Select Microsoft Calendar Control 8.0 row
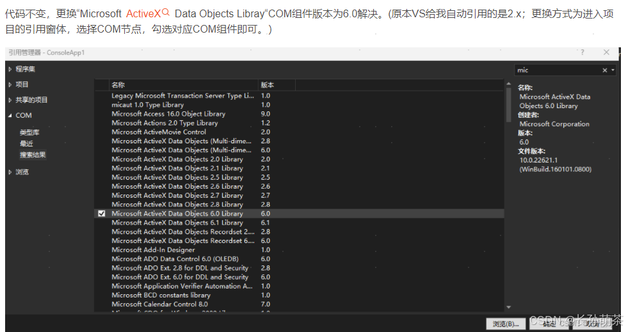The width and height of the screenshot is (626, 332). [x=299, y=304]
